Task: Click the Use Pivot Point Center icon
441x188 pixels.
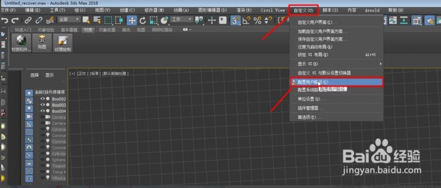Action: click(199, 20)
